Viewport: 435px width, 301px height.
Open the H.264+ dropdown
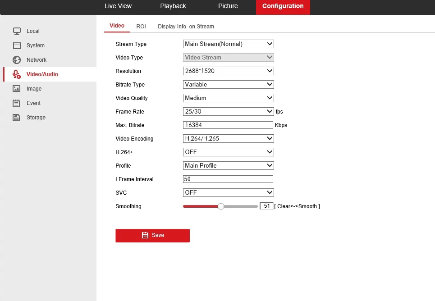tap(229, 152)
